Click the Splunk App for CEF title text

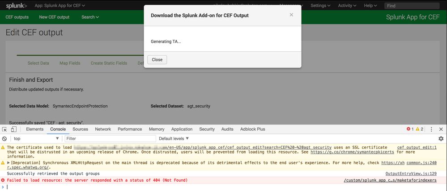[x=413, y=17]
